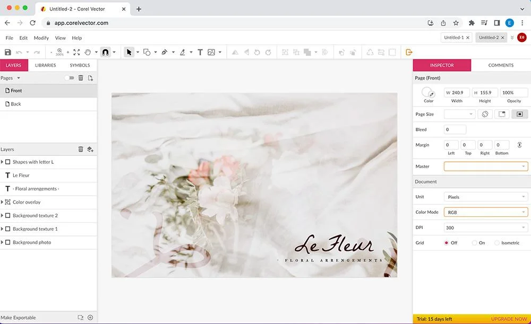
Task: Expand the Color overlay layer
Action: [x=3, y=202]
